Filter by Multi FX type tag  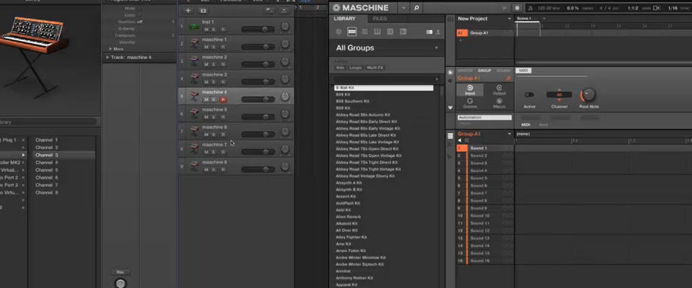[375, 68]
